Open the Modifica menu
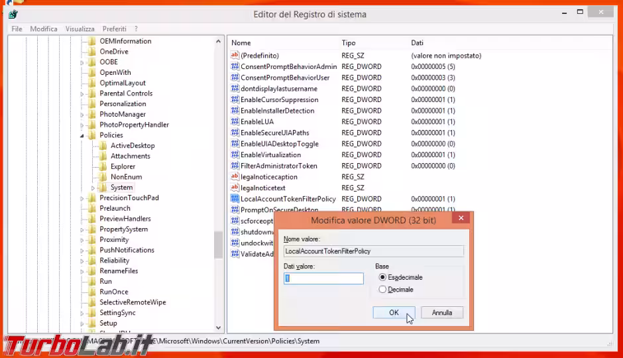 coord(44,29)
